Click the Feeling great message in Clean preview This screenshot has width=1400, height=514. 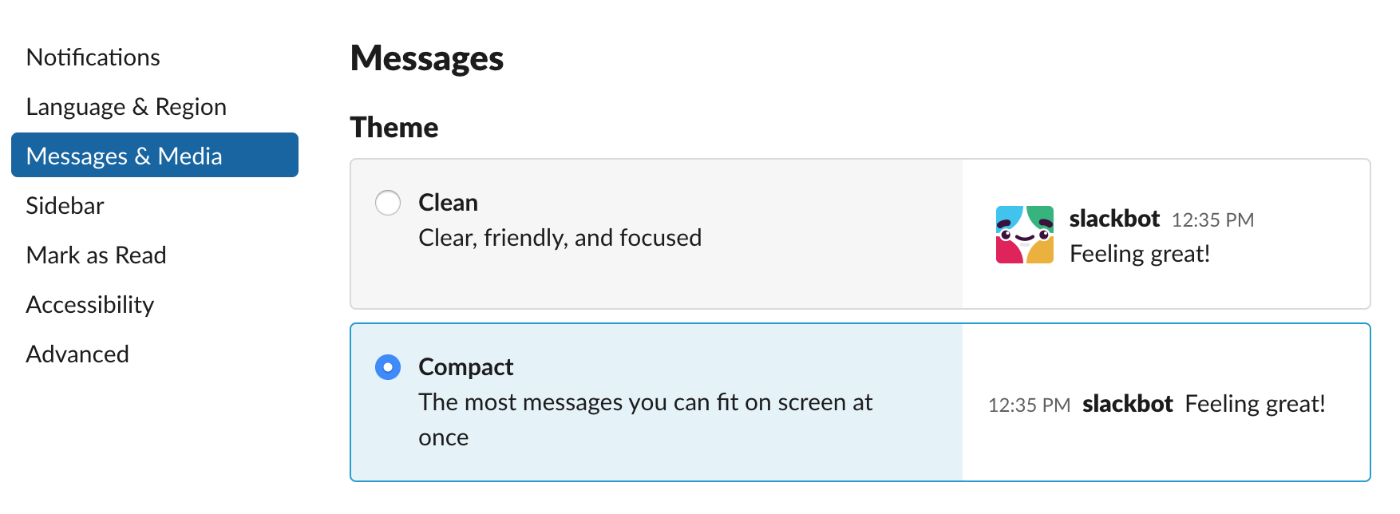click(x=1140, y=254)
